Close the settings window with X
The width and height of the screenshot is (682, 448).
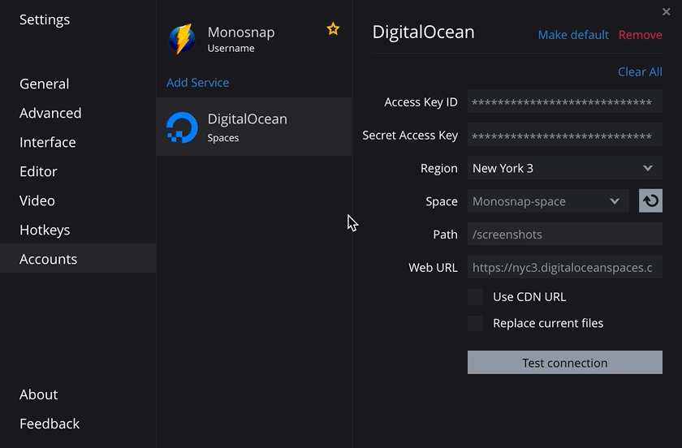(x=667, y=11)
